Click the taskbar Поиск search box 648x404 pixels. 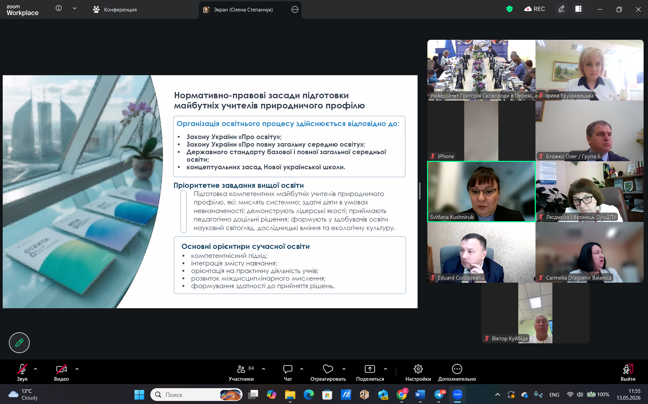196,395
